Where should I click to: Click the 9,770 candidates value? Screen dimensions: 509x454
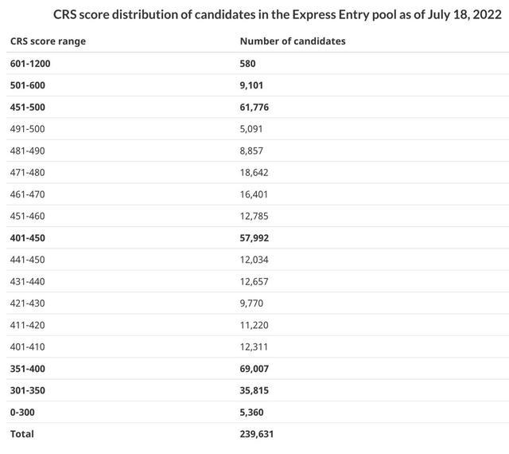pos(251,303)
